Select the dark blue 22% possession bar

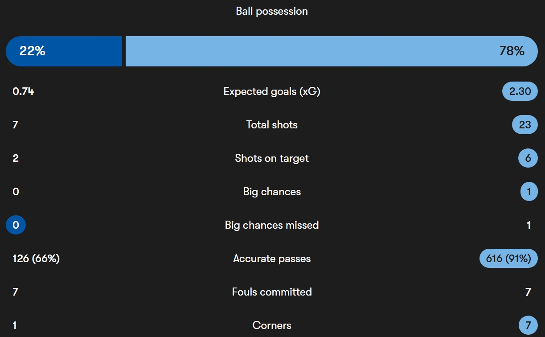[x=64, y=51]
